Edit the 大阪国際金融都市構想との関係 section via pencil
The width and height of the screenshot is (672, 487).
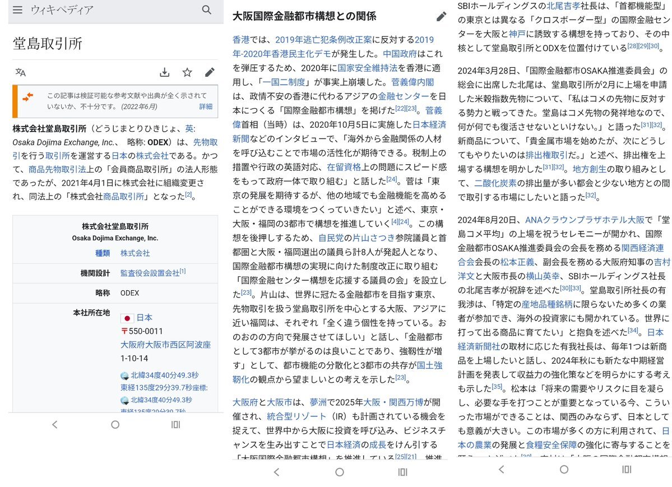[441, 17]
